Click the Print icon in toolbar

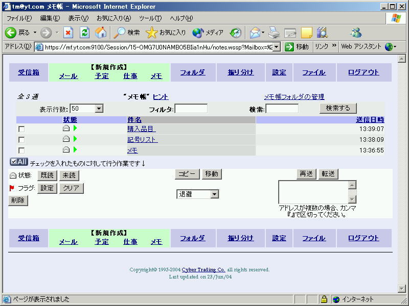274,33
